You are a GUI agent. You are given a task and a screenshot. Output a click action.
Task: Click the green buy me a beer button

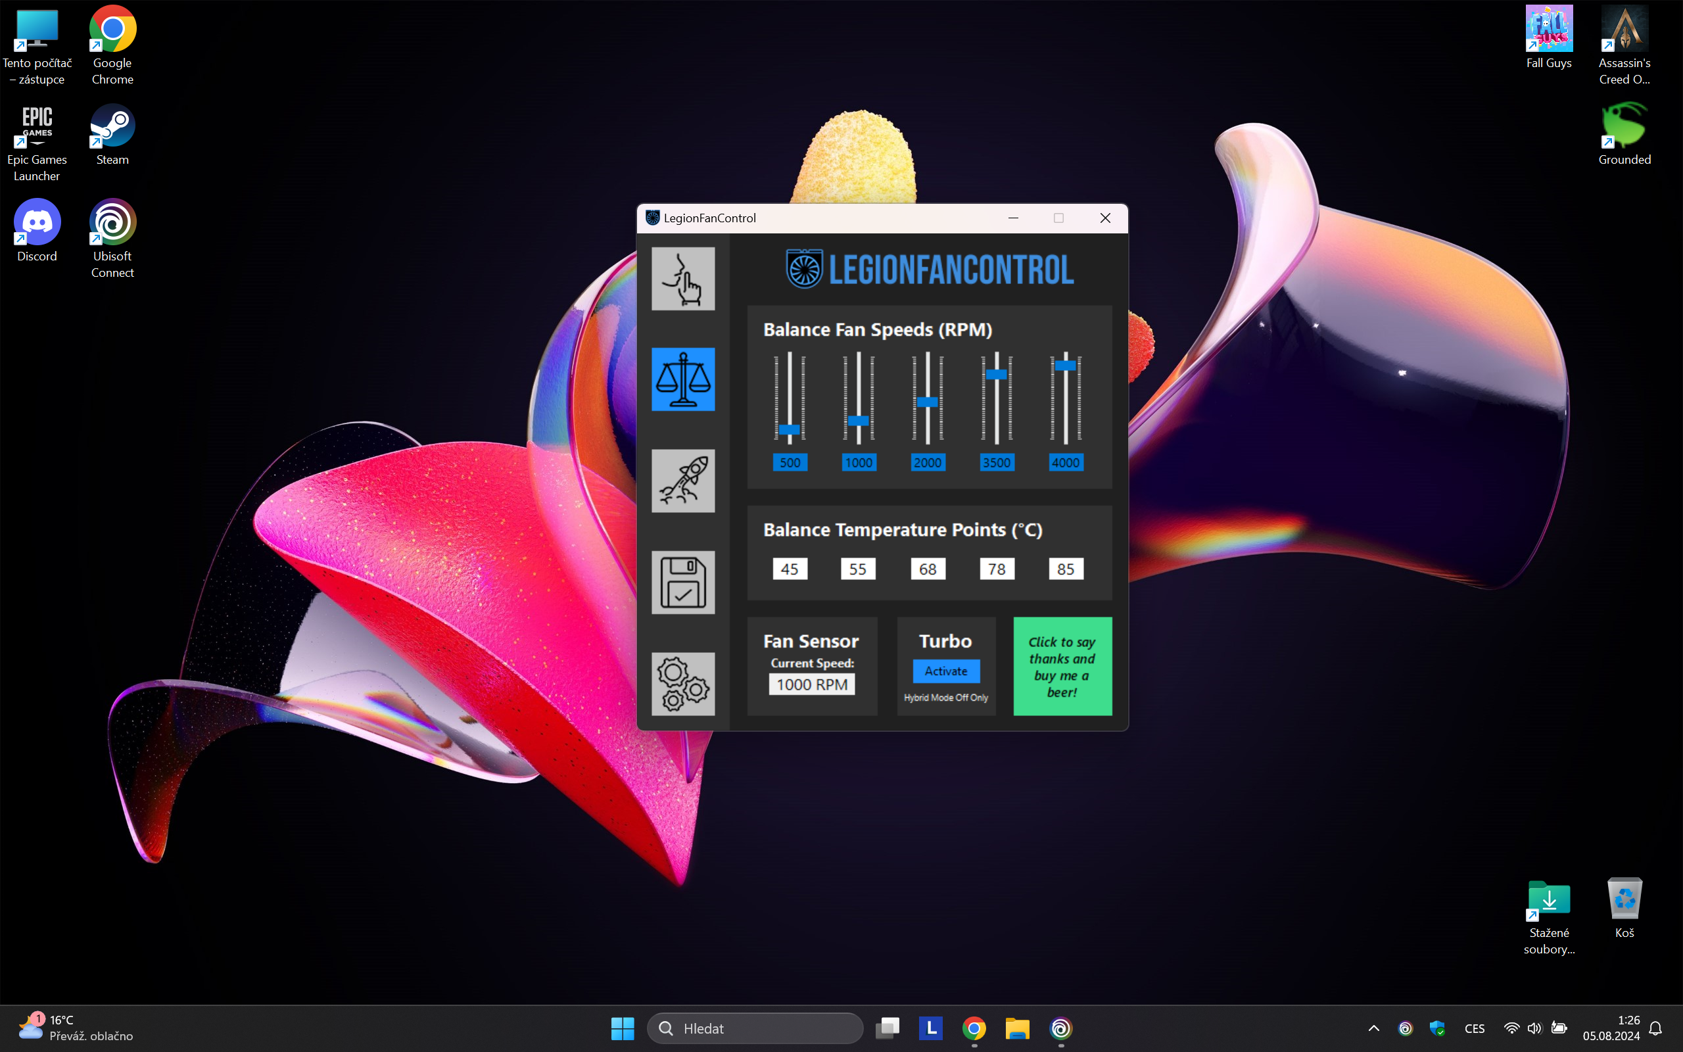tap(1062, 667)
